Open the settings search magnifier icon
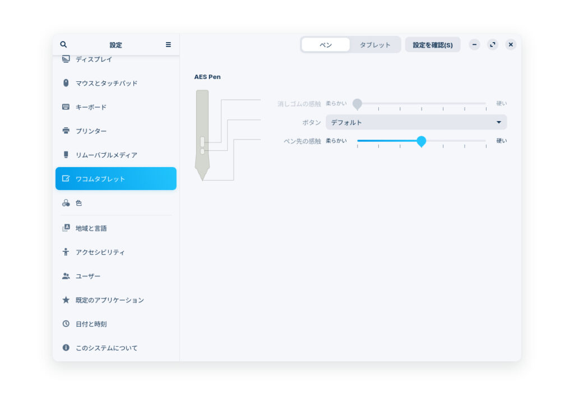 (63, 44)
